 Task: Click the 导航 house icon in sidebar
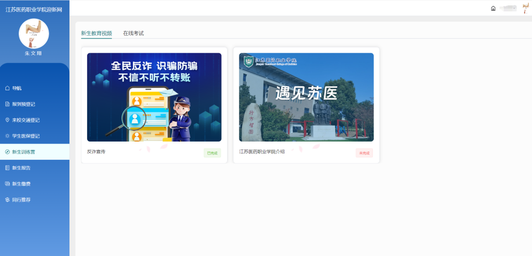tap(7, 88)
